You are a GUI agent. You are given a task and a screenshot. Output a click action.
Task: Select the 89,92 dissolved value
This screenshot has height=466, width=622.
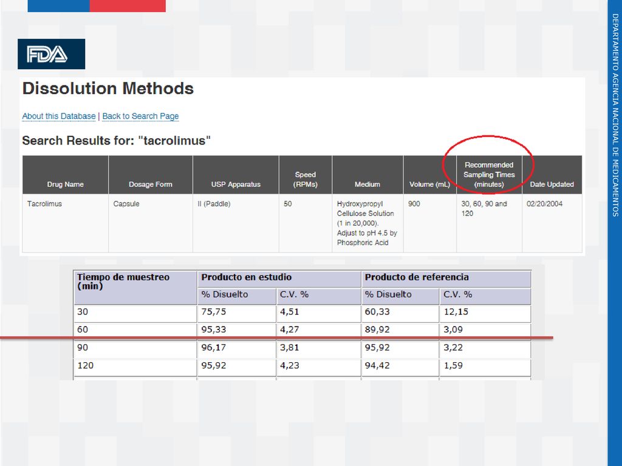[400, 331]
